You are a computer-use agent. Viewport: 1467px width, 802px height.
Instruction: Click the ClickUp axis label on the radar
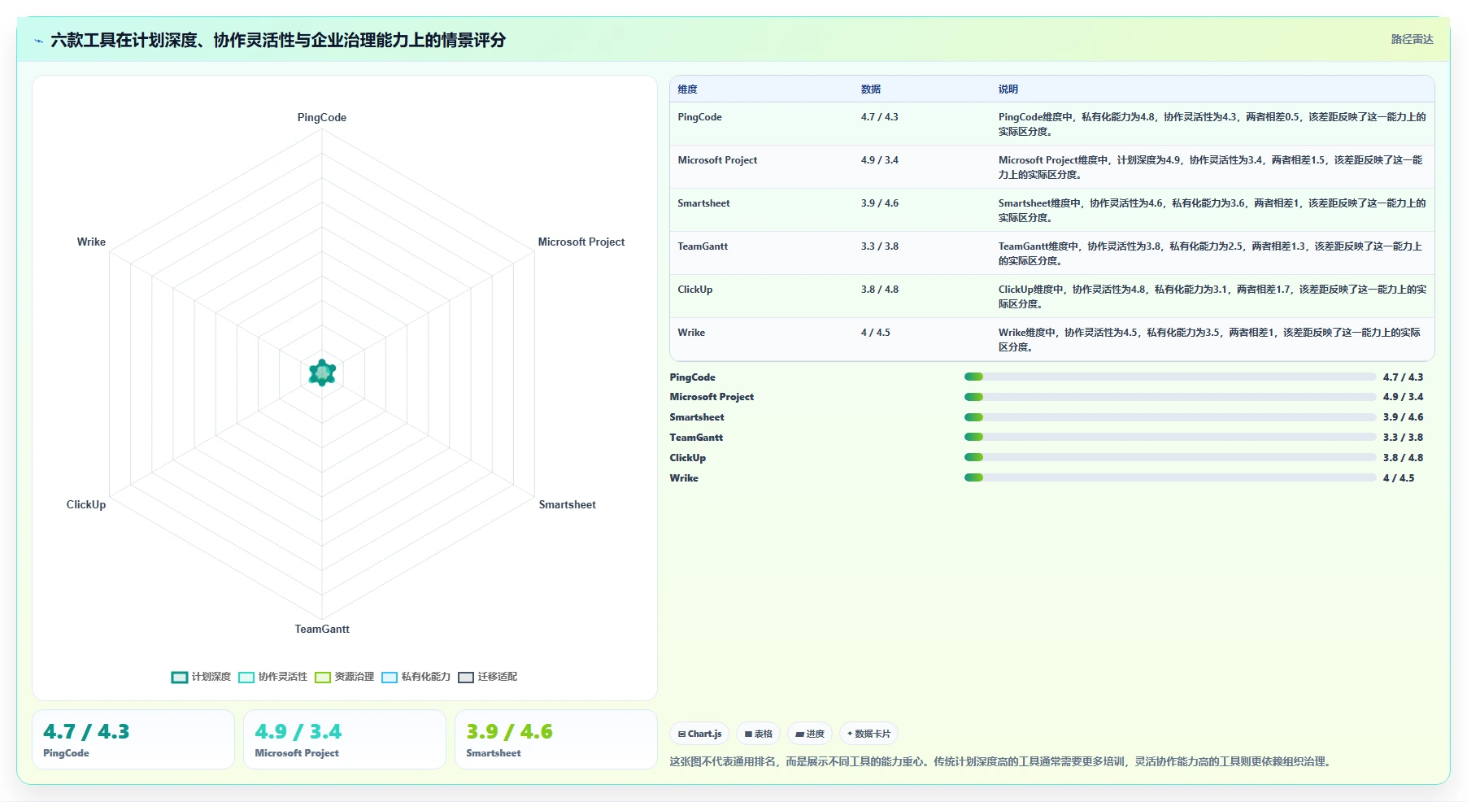point(86,504)
